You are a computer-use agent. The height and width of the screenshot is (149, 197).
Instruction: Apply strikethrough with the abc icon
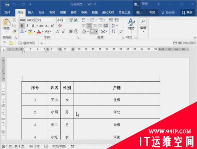[x=41, y=26]
